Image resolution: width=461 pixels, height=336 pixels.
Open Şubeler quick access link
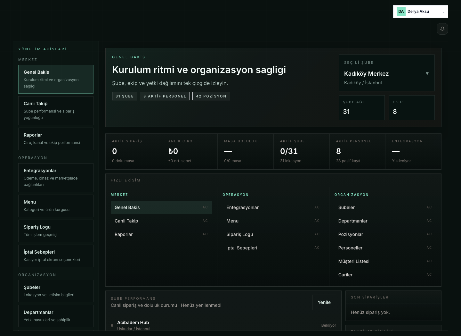(385, 207)
